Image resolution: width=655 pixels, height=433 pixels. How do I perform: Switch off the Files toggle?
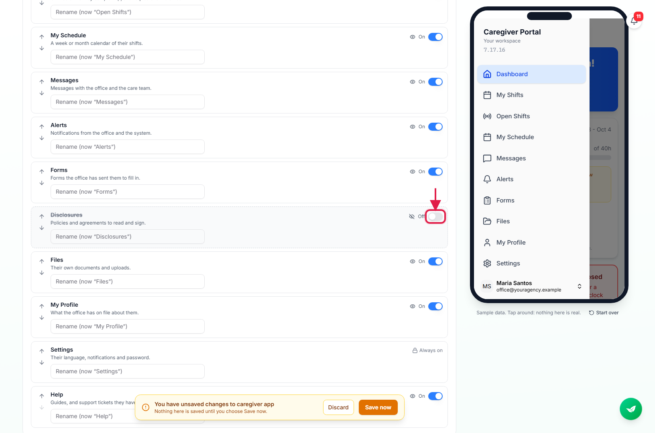[435, 261]
